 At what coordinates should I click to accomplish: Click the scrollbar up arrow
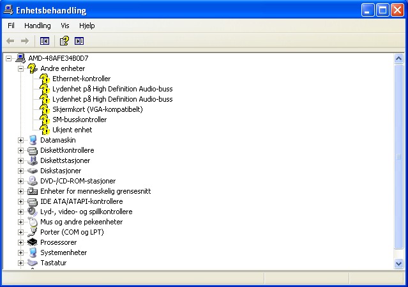[398, 58]
